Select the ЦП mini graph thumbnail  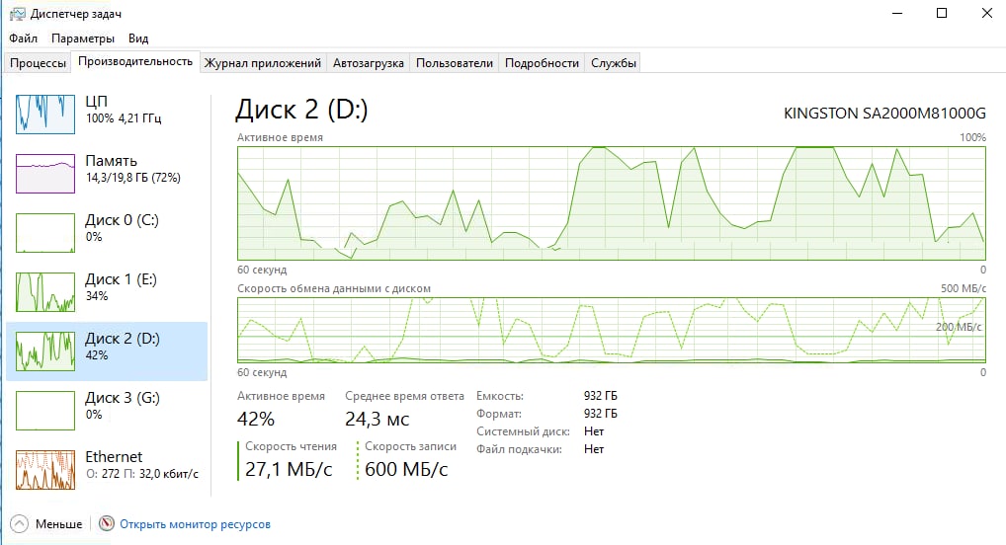[x=44, y=115]
